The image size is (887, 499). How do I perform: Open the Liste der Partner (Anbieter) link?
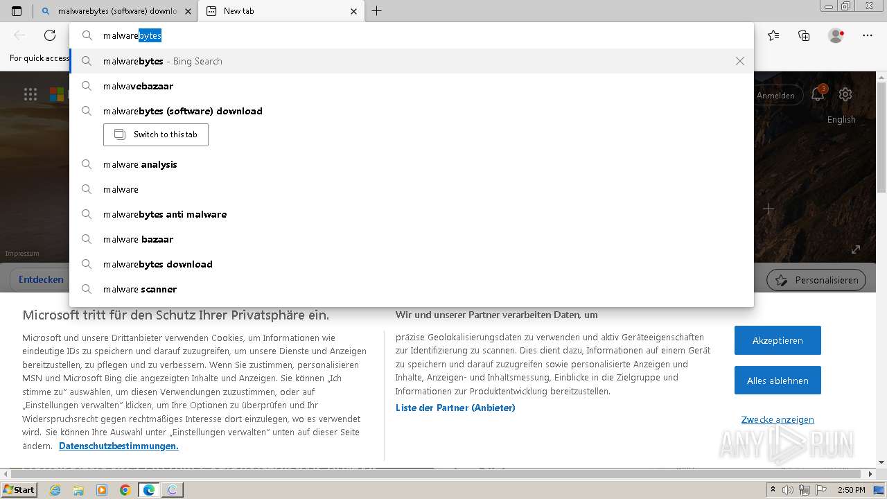pyautogui.click(x=455, y=408)
